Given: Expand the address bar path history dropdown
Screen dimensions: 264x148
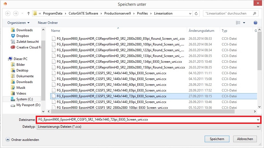Looking at the screenshot, I should coord(190,13).
